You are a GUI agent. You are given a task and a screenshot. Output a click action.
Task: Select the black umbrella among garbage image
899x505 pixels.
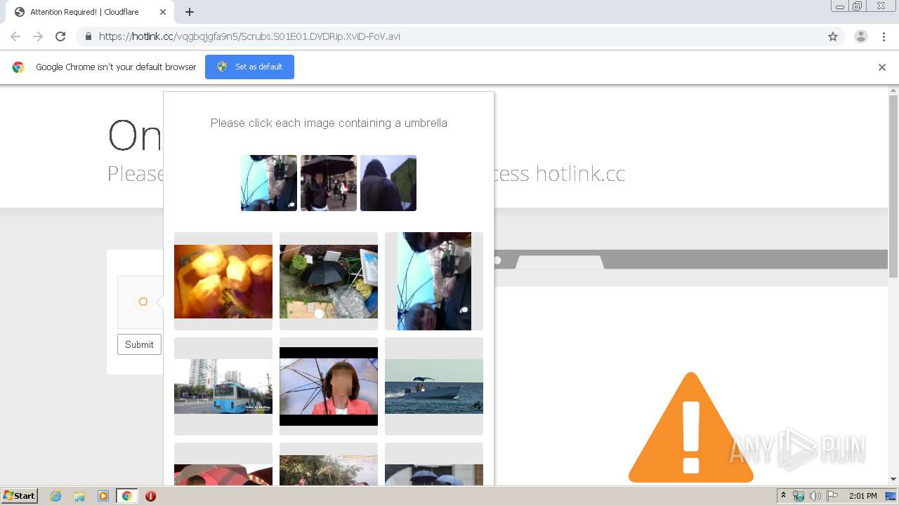point(329,281)
